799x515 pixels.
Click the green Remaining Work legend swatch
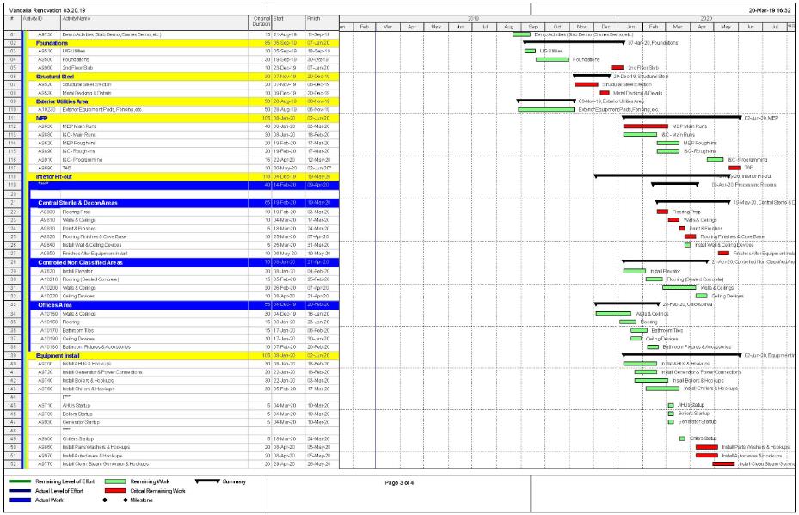115,482
